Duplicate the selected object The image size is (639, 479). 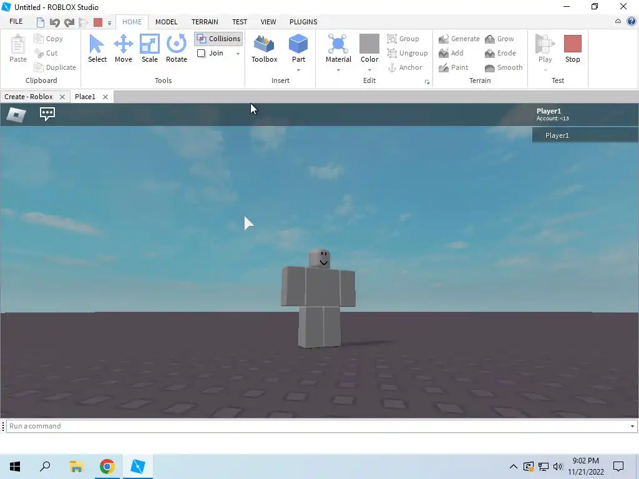point(55,67)
